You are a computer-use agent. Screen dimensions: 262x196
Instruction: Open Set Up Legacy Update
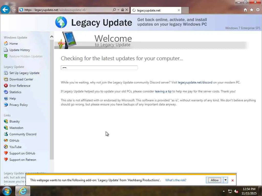pos(24,73)
